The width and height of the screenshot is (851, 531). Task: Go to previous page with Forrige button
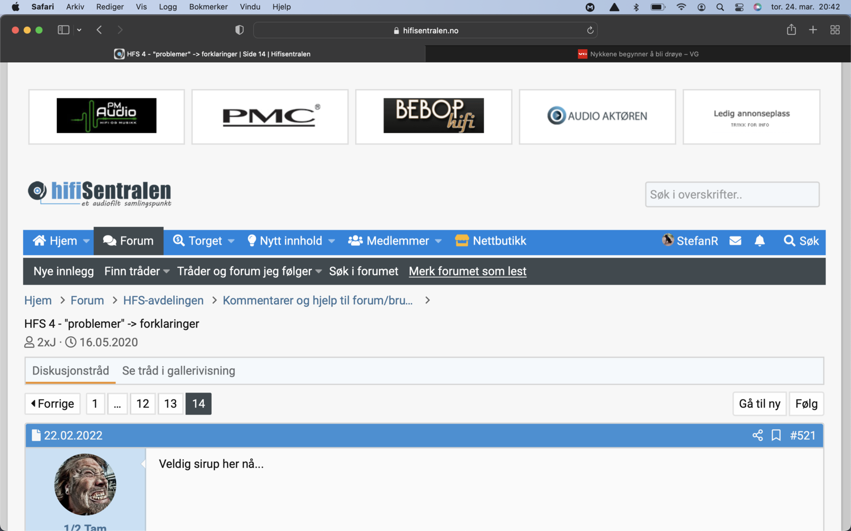pos(53,404)
